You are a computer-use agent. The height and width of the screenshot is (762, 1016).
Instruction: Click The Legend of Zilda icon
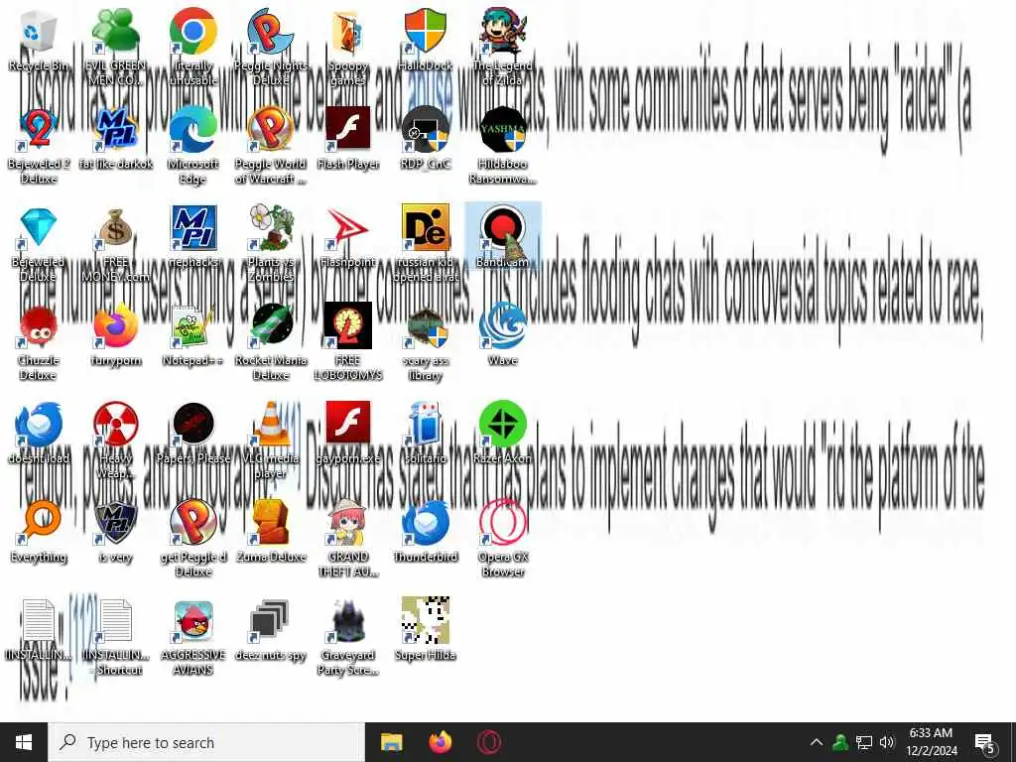point(503,33)
